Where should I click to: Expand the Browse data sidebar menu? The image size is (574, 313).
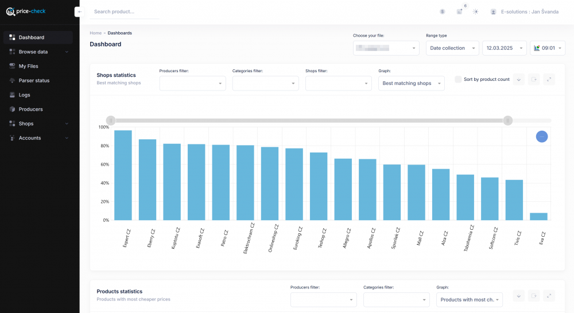point(38,52)
